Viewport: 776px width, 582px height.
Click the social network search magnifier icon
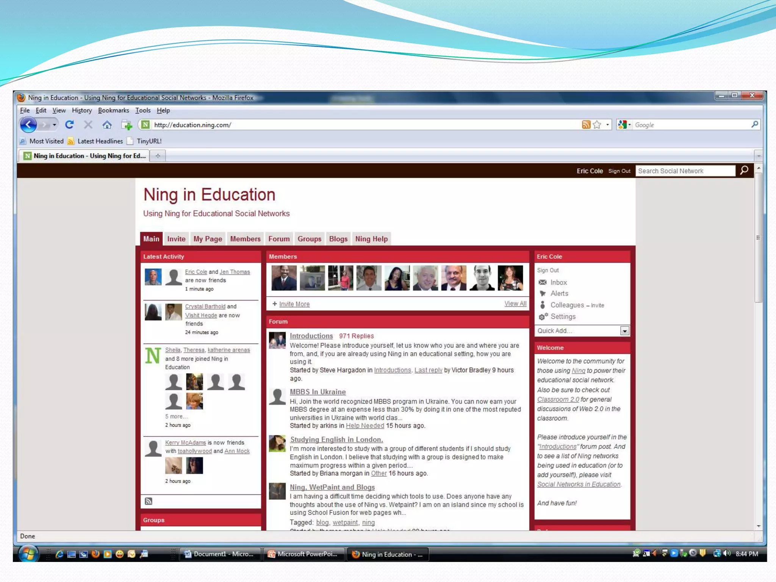pyautogui.click(x=744, y=171)
